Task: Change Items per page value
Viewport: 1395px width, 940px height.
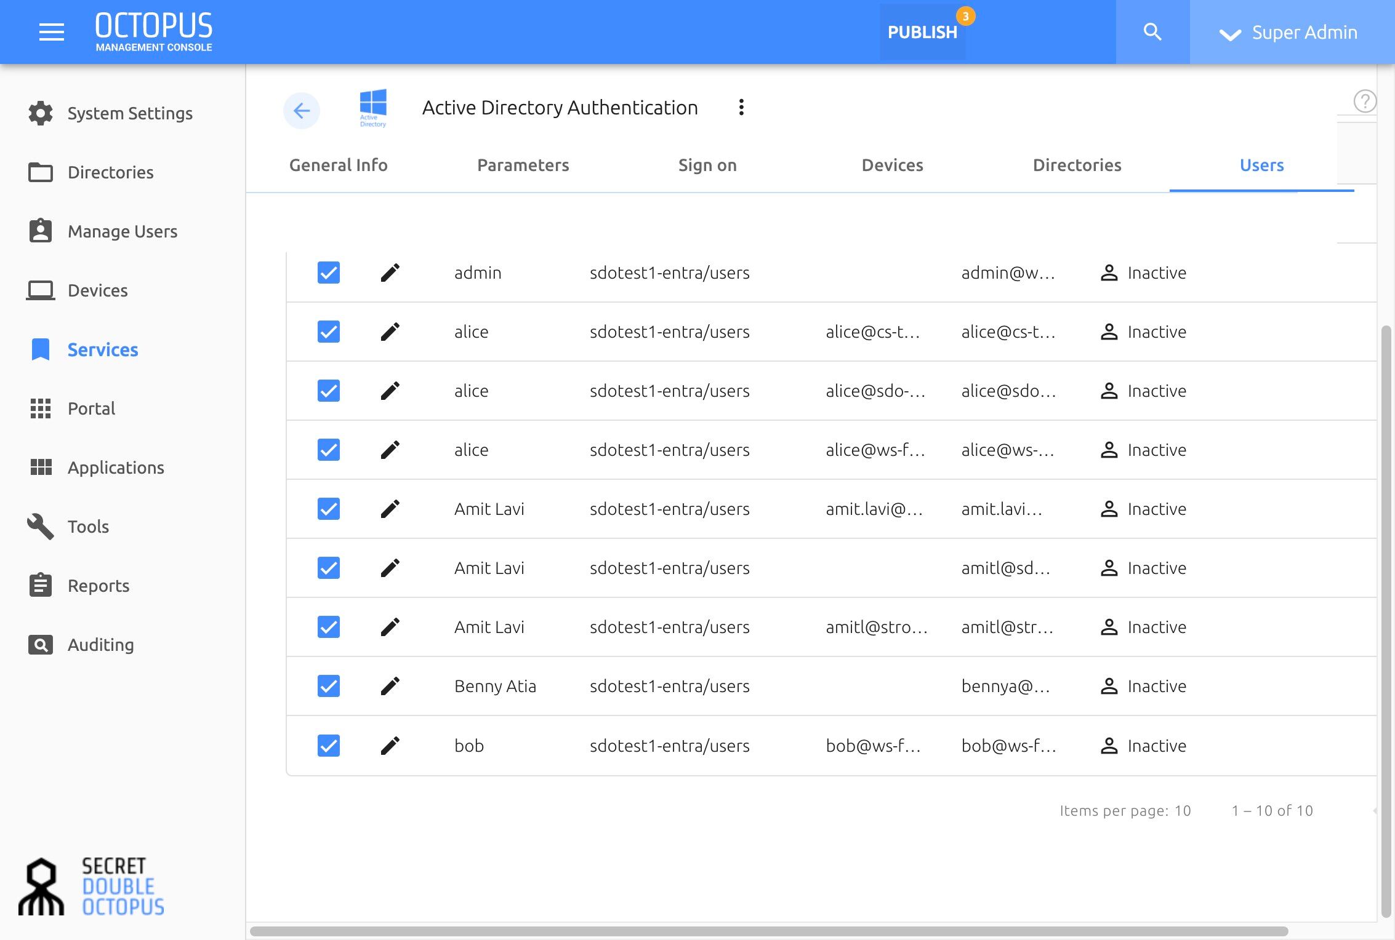Action: 1183,811
